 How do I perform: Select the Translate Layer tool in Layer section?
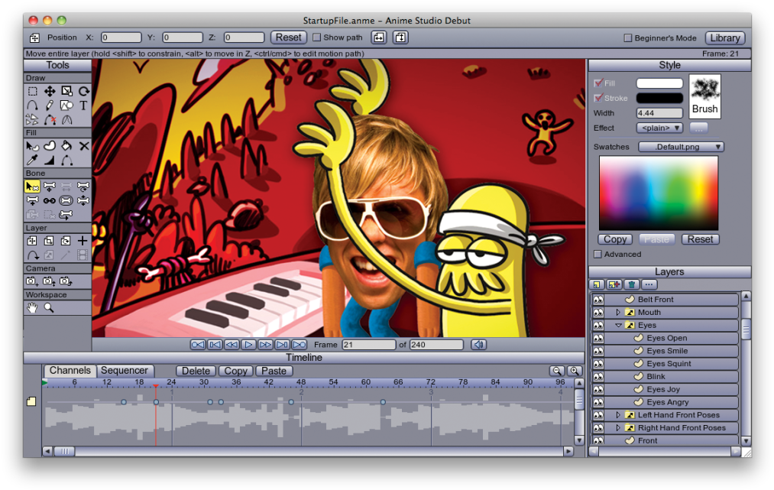[32, 241]
